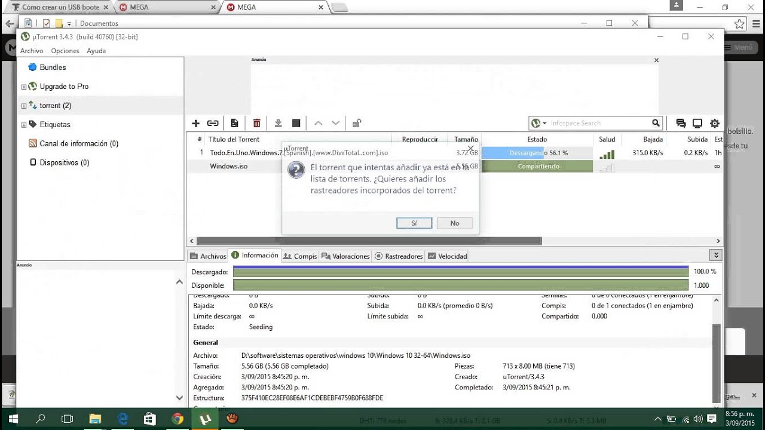
Task: Bookmark page with Chrome star icon
Action: [739, 24]
